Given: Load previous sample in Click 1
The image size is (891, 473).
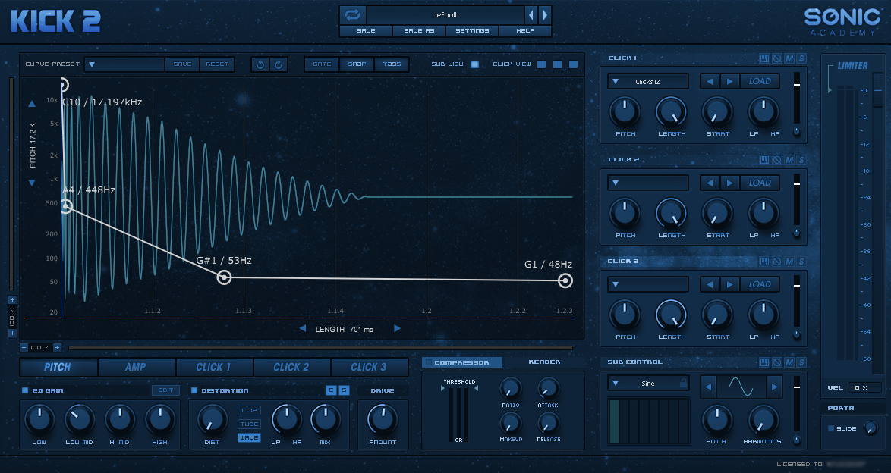Looking at the screenshot, I should click(x=710, y=81).
